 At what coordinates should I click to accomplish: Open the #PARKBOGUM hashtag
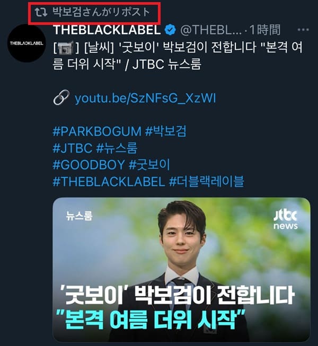[x=97, y=131]
